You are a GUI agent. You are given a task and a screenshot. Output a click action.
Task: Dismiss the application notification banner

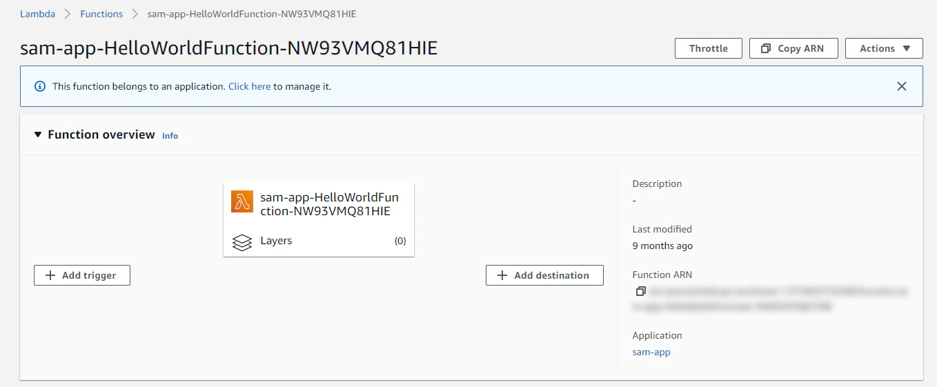901,86
